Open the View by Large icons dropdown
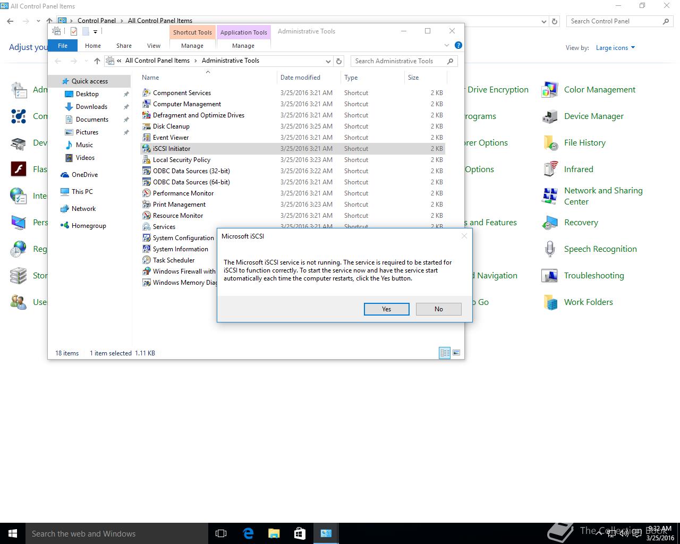 pyautogui.click(x=615, y=48)
